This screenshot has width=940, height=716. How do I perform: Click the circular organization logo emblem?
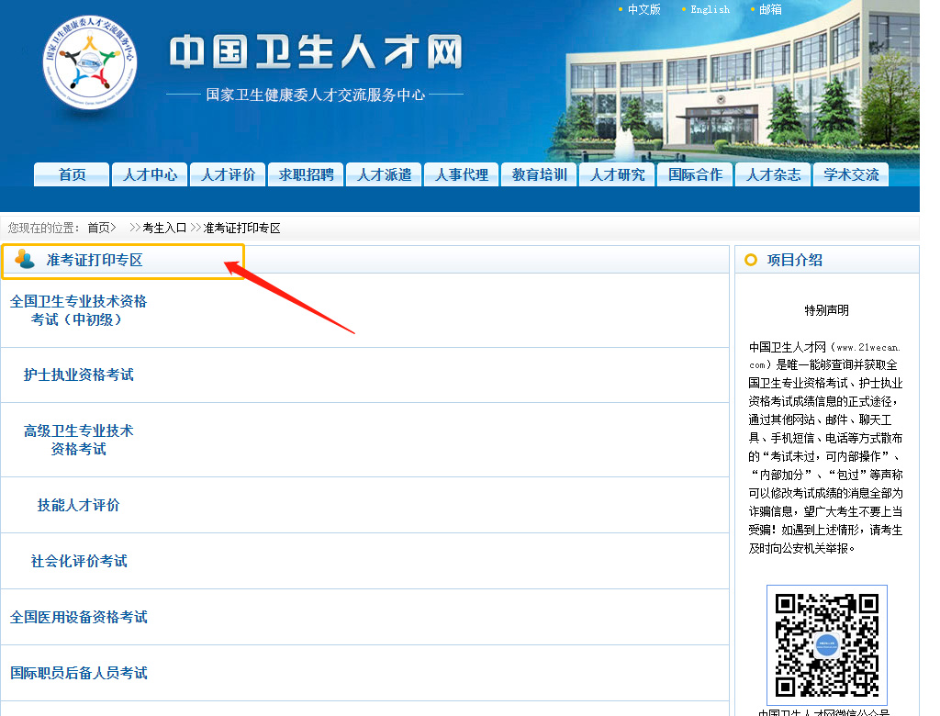click(x=90, y=62)
